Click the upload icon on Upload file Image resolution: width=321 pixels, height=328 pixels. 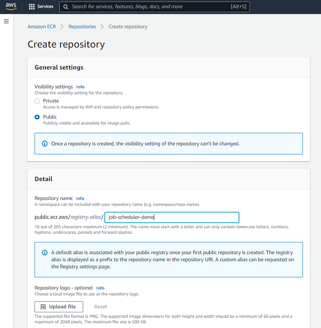point(43,307)
